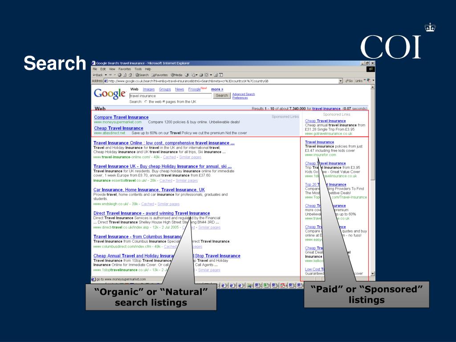Click the History toolbar icon

click(187, 75)
